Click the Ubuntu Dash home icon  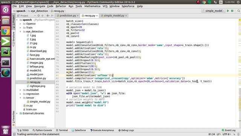pos(6,10)
